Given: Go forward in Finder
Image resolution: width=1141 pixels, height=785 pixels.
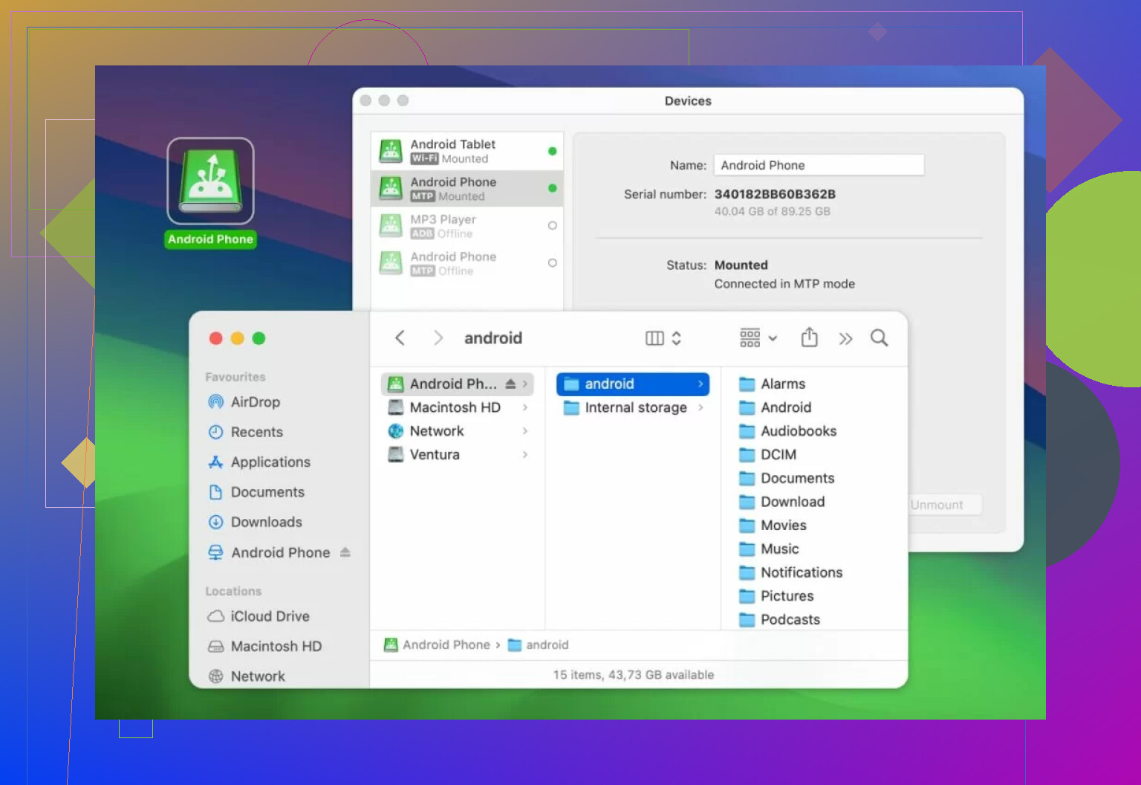Looking at the screenshot, I should coord(438,338).
